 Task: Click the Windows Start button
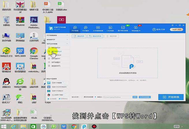tap(4, 126)
